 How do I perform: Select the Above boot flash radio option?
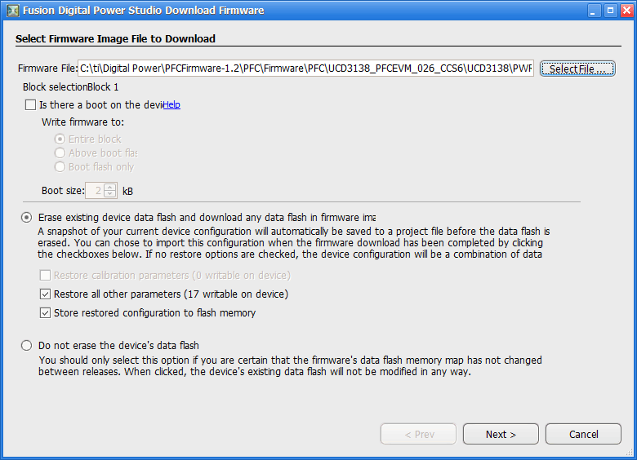pos(60,153)
